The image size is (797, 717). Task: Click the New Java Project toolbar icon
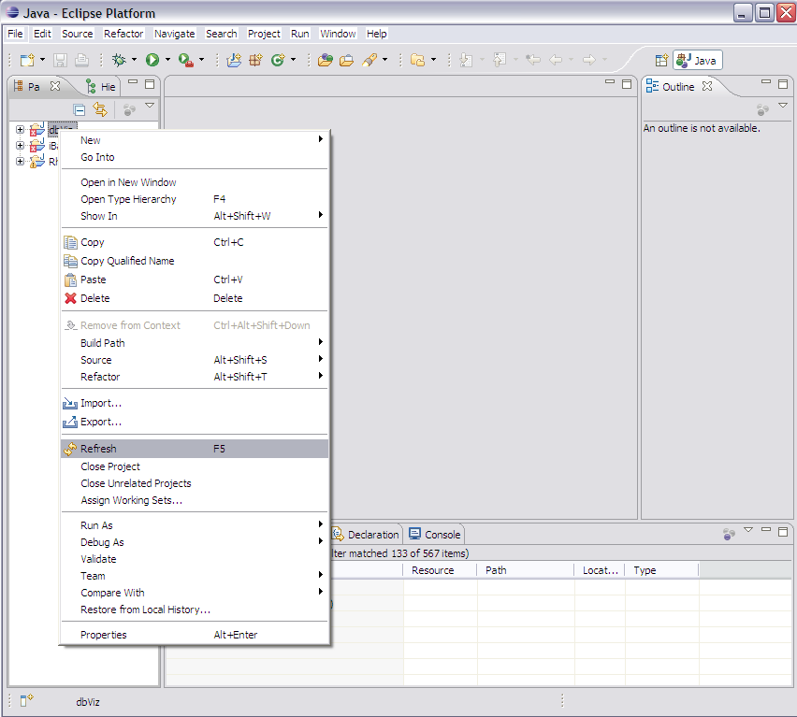[x=234, y=60]
